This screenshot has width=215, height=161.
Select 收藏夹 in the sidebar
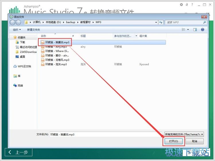[21, 38]
